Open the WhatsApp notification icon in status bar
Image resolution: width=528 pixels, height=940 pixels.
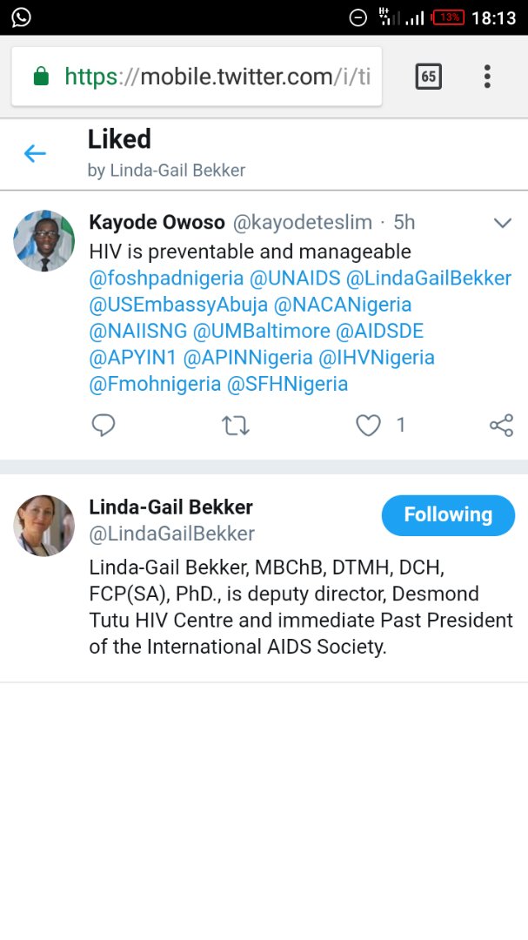(21, 17)
